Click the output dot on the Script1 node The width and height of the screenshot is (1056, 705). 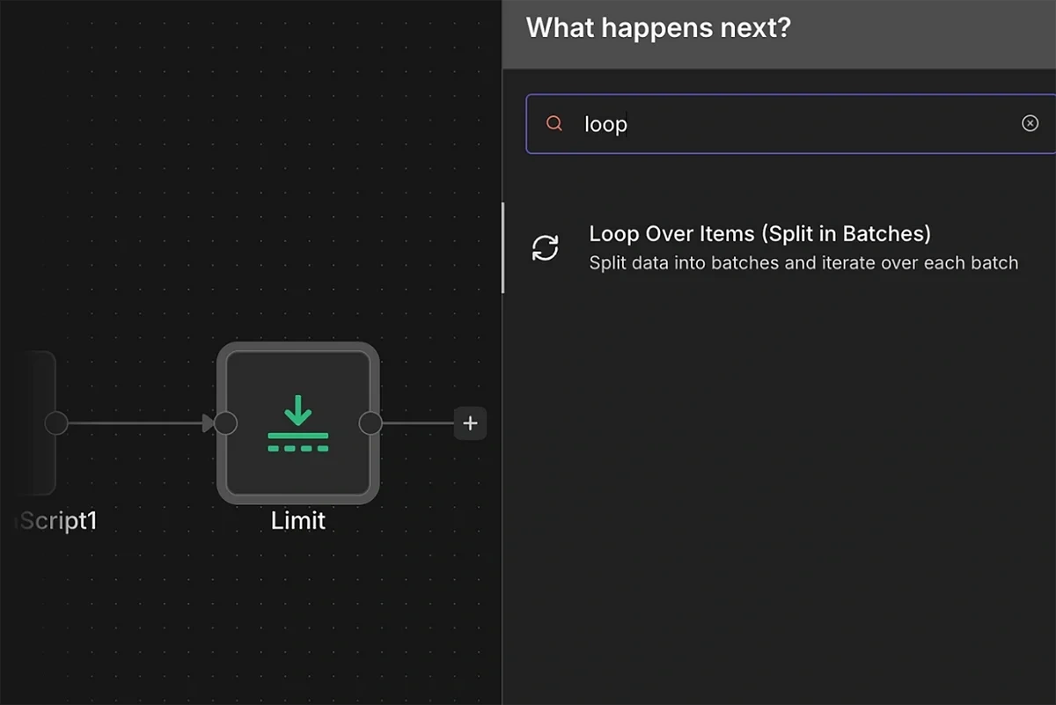coord(55,422)
